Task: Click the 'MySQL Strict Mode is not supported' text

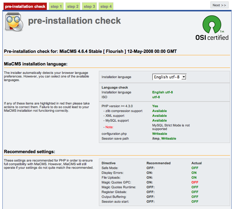Action: 171,127
